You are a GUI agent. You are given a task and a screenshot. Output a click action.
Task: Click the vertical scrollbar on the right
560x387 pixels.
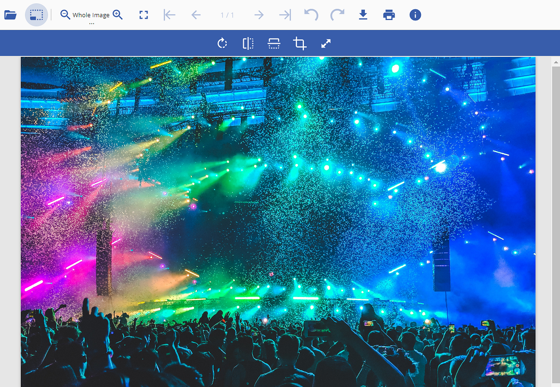click(556, 187)
